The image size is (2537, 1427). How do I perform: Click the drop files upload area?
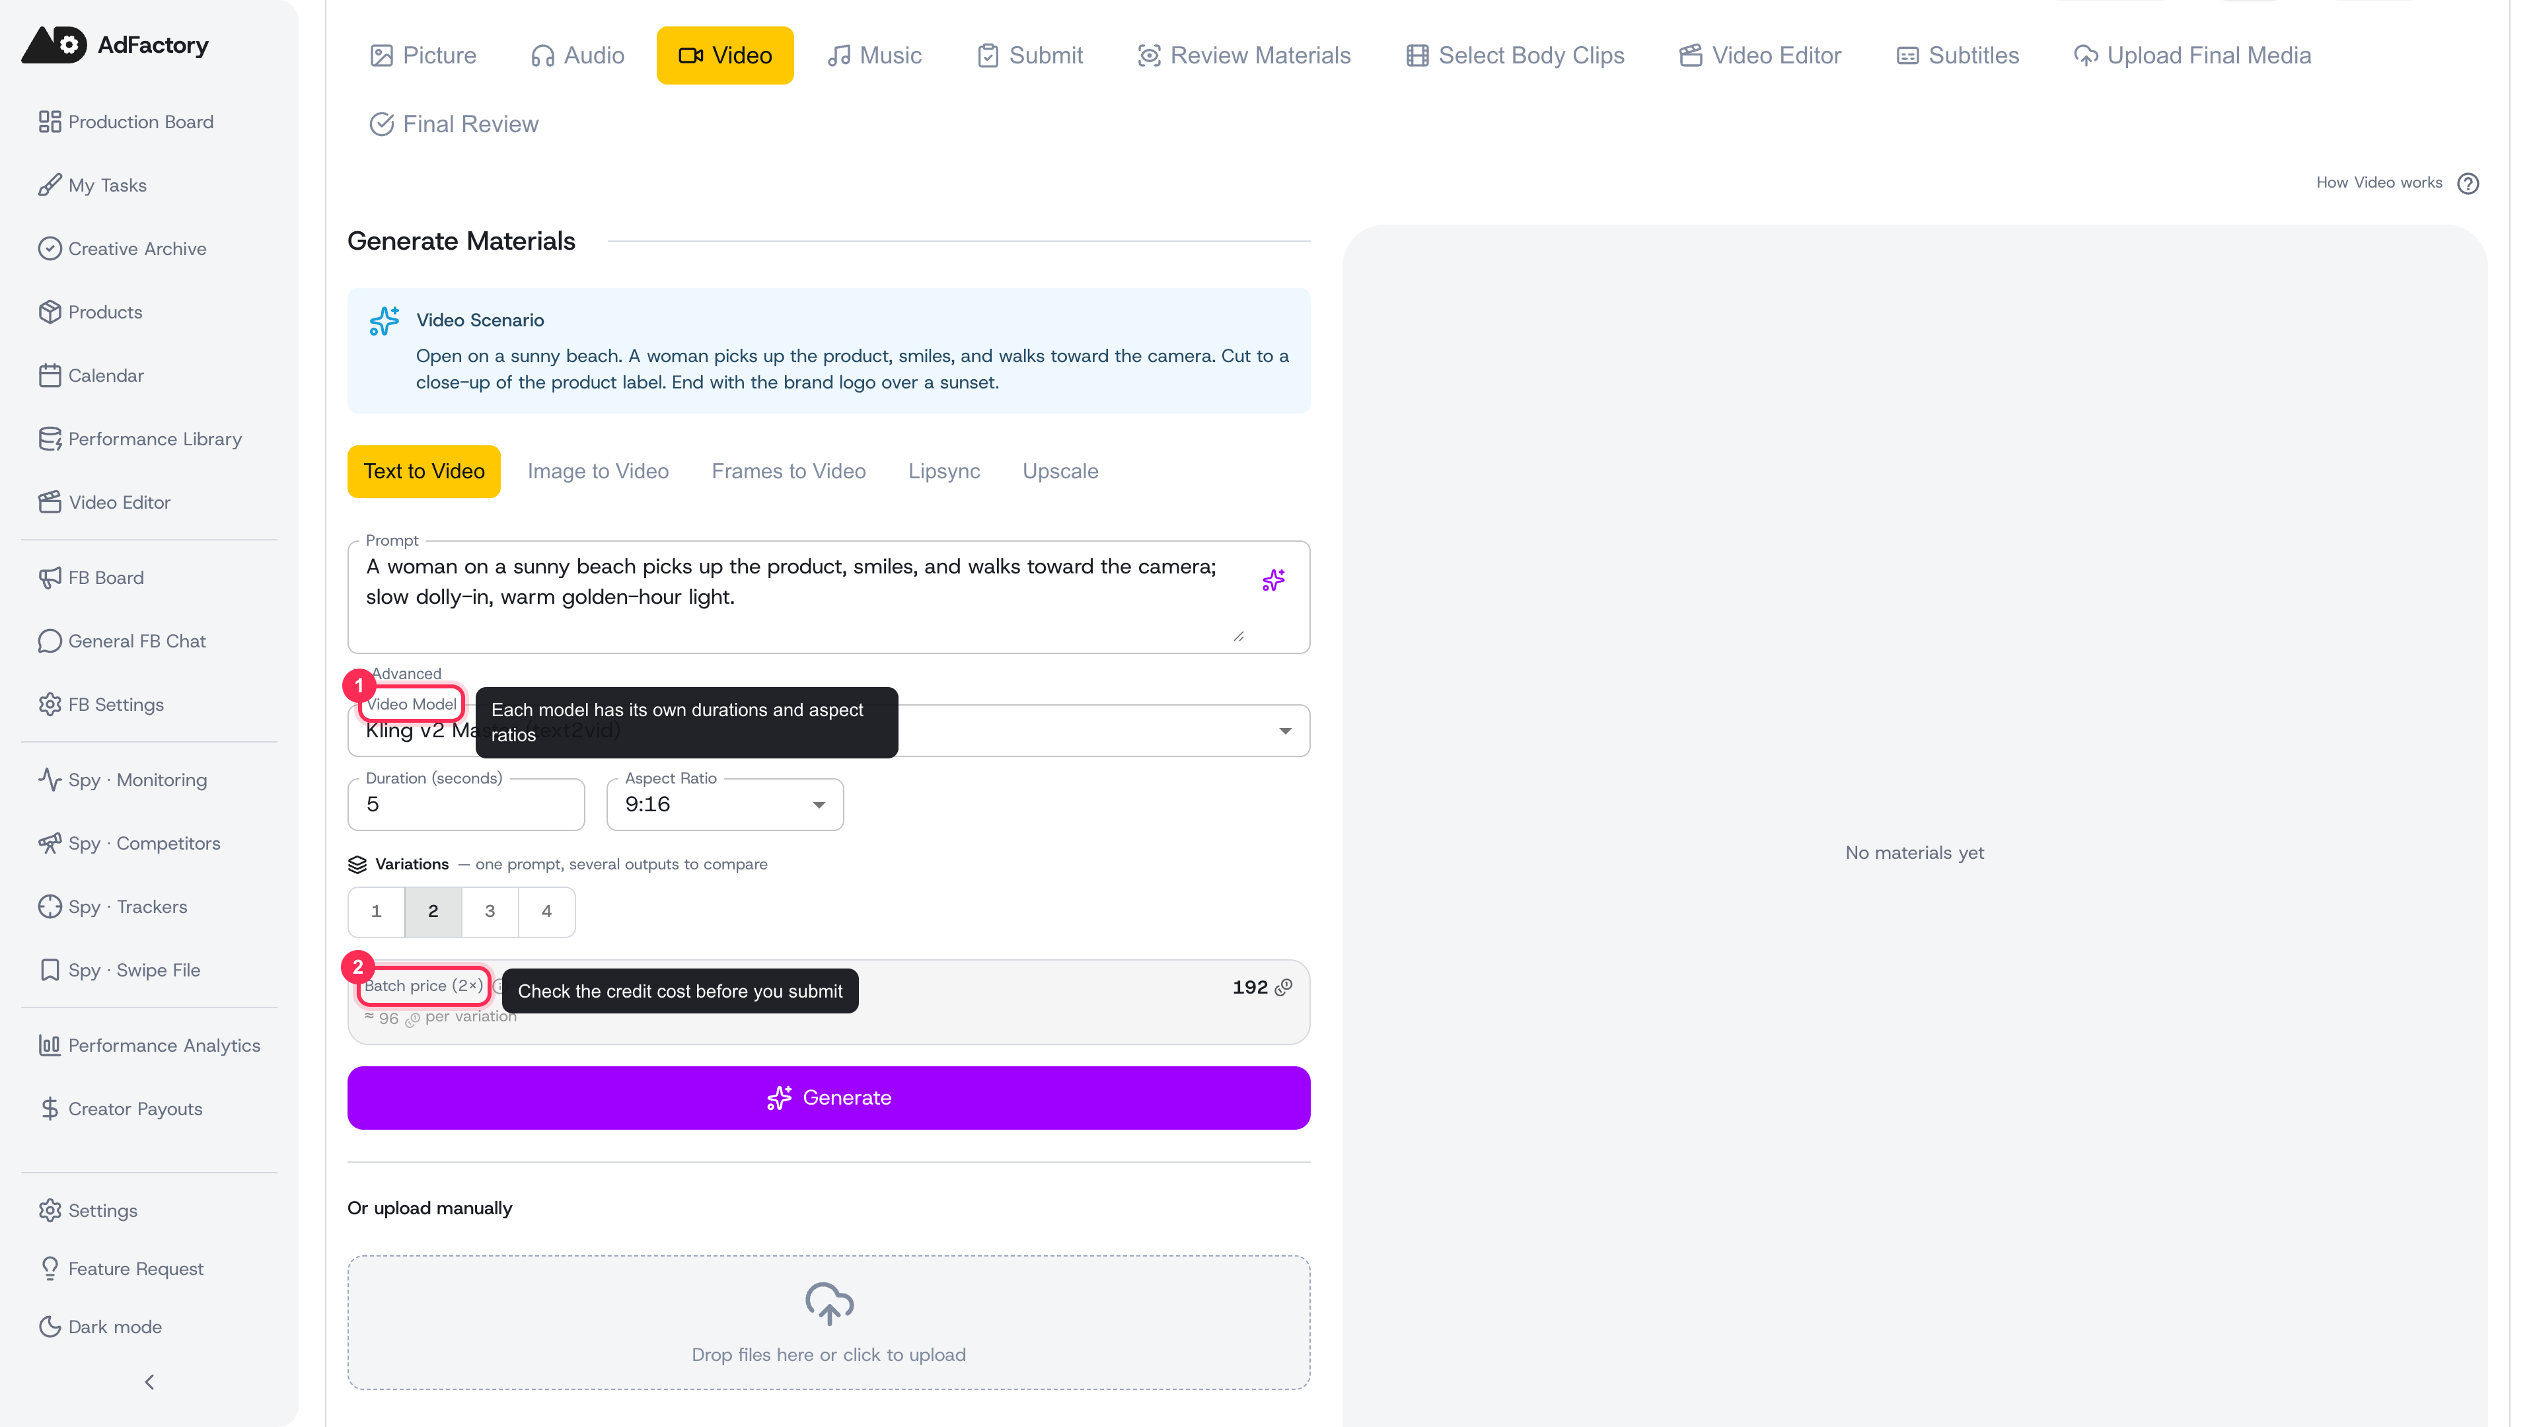click(x=829, y=1323)
